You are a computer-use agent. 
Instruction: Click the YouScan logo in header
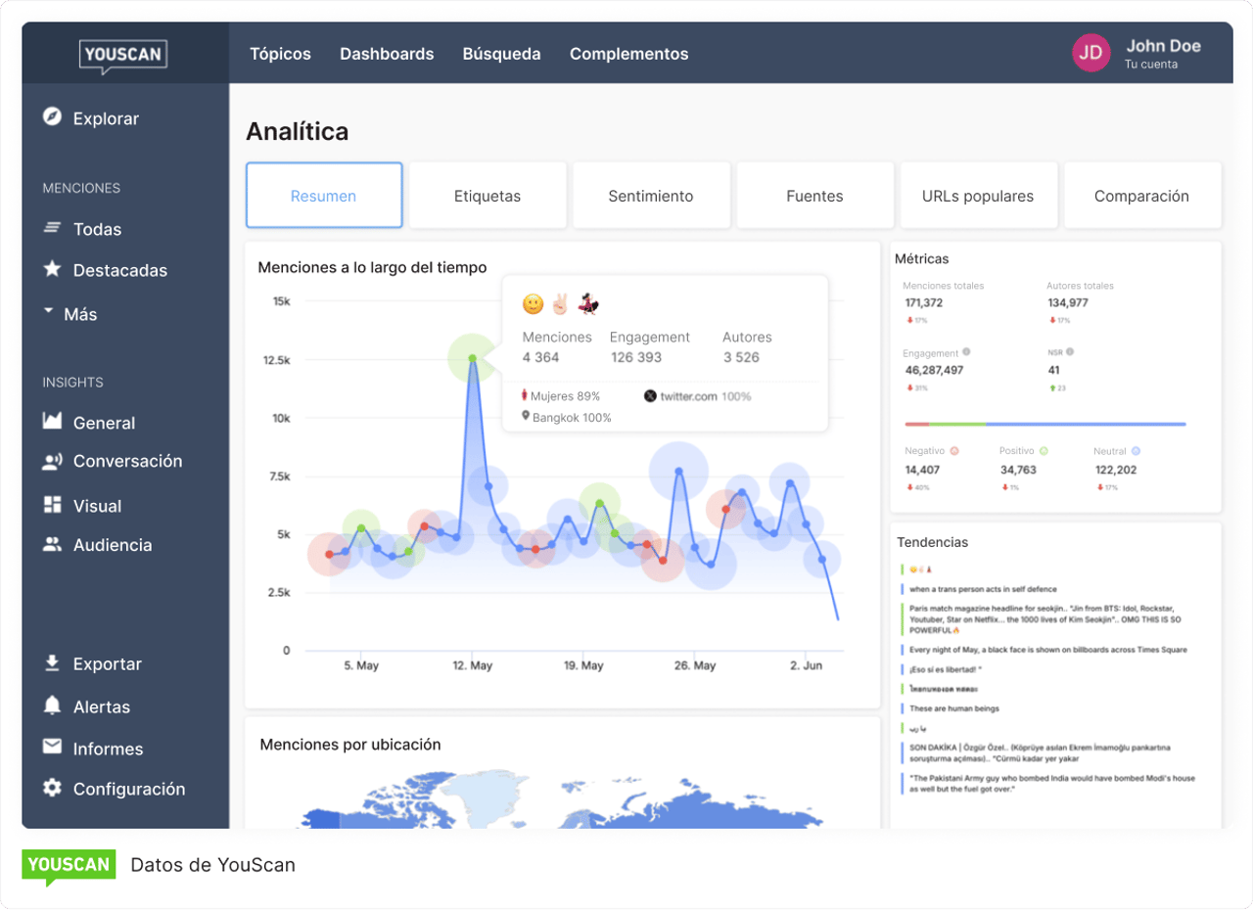[122, 54]
